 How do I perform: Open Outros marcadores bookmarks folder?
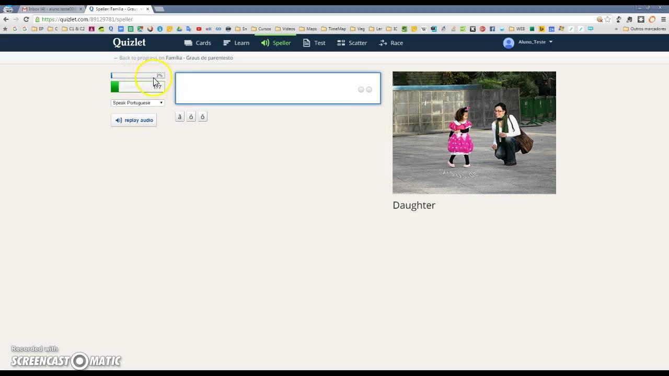(644, 29)
